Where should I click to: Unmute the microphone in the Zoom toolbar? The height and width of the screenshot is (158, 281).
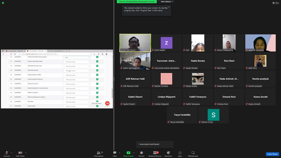click(x=7, y=154)
